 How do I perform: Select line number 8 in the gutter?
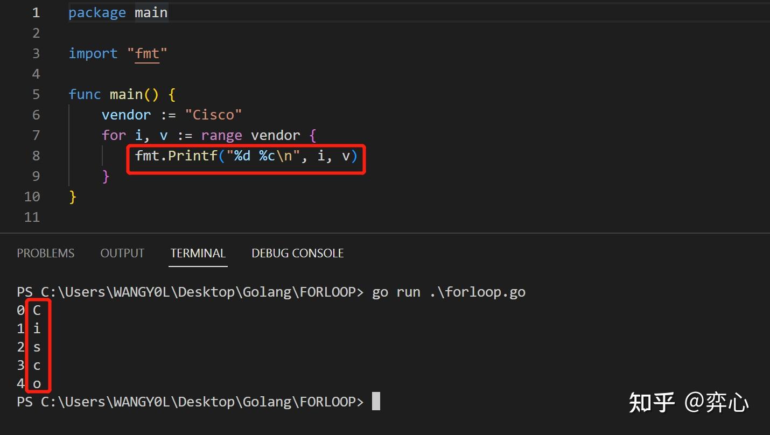coord(36,156)
